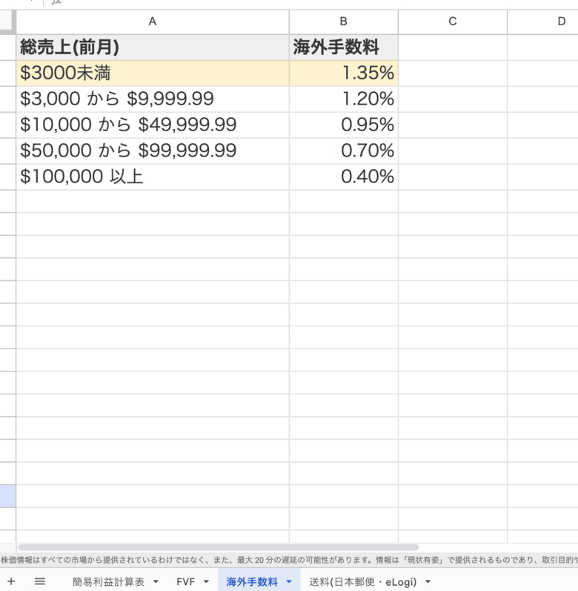Viewport: 578px width, 591px height.
Task: Add a new sheet with plus icon
Action: click(x=11, y=581)
